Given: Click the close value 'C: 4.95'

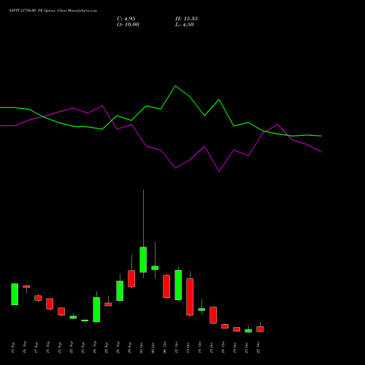Looking at the screenshot, I should pos(126,19).
